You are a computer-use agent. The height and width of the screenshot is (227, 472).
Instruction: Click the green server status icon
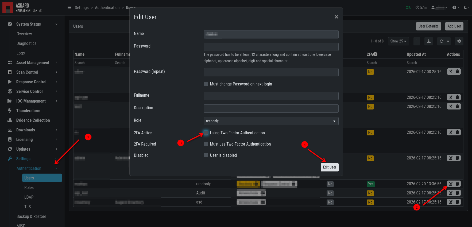pos(408,7)
